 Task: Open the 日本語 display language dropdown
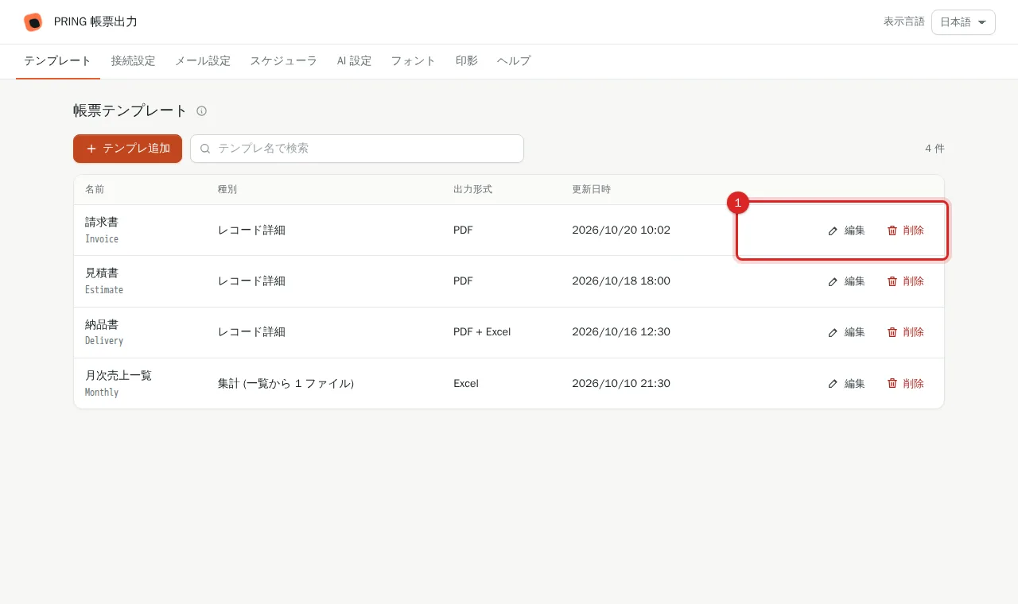pyautogui.click(x=963, y=22)
